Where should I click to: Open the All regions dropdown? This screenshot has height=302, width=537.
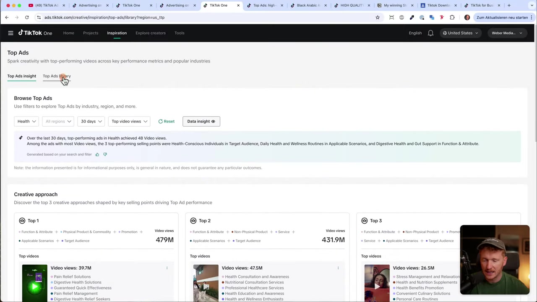pyautogui.click(x=58, y=121)
